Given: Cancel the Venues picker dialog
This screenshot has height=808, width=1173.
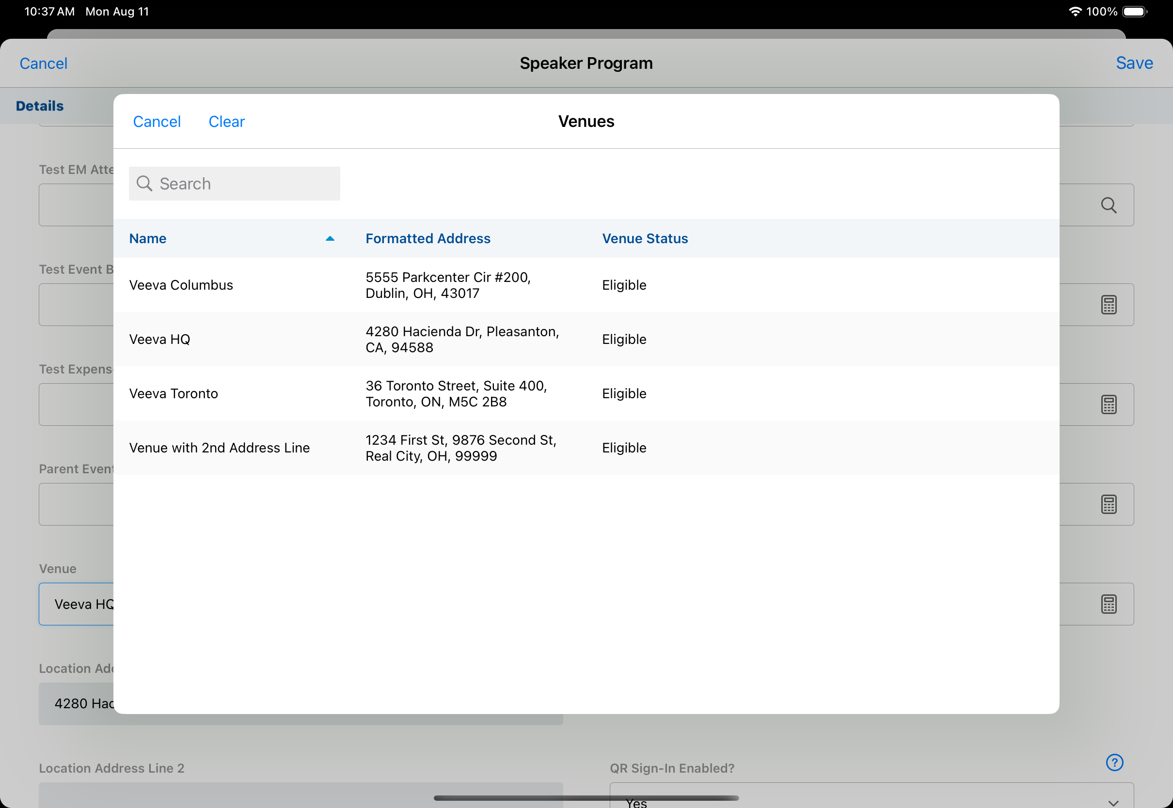Looking at the screenshot, I should [157, 122].
